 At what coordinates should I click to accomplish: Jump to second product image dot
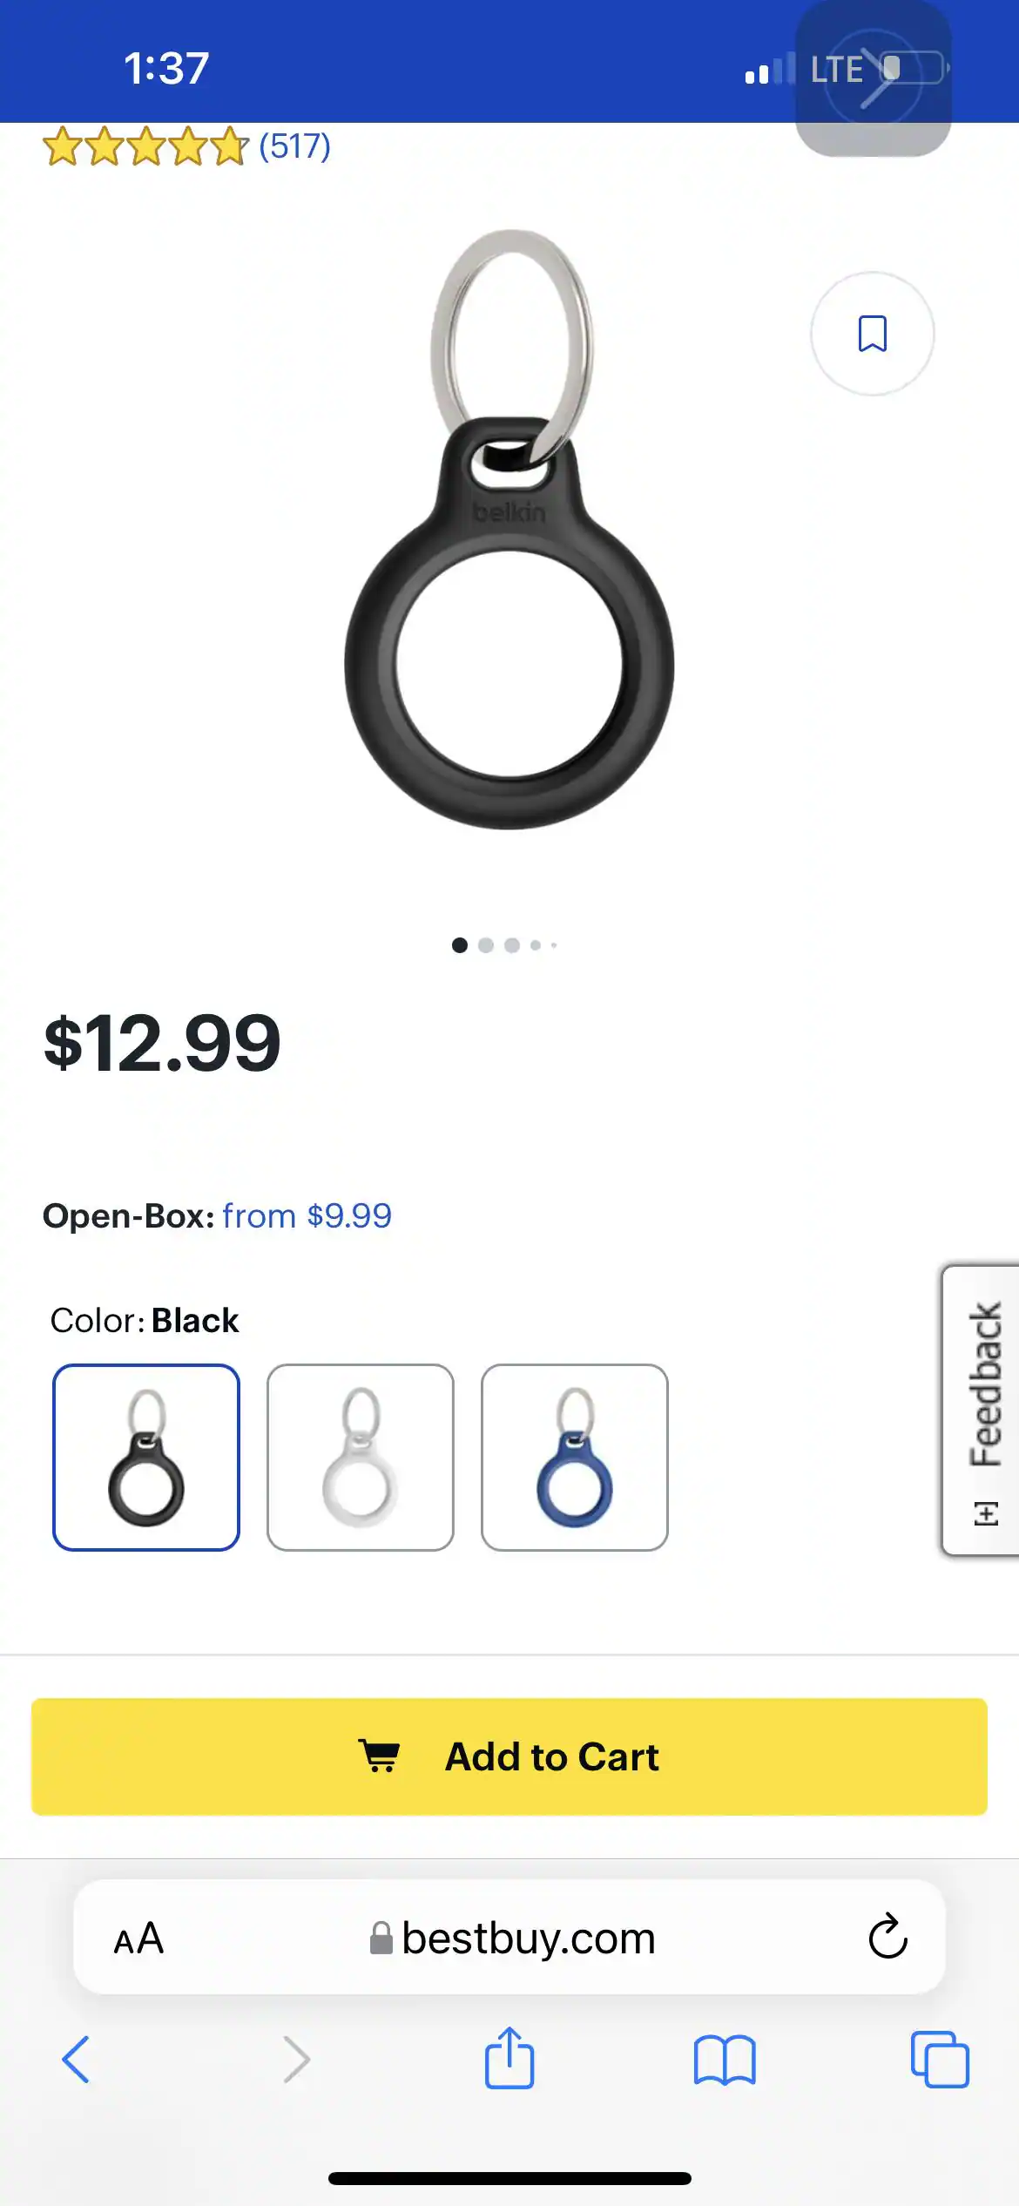tap(486, 945)
